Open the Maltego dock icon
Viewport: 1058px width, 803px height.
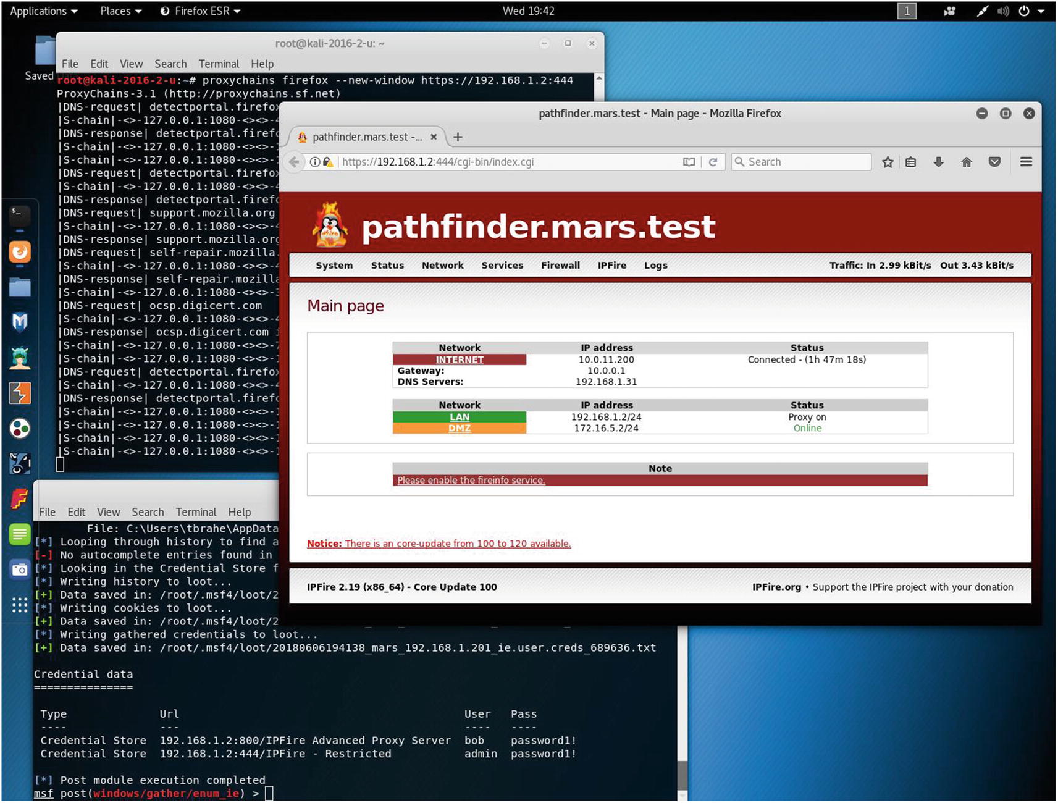20,428
